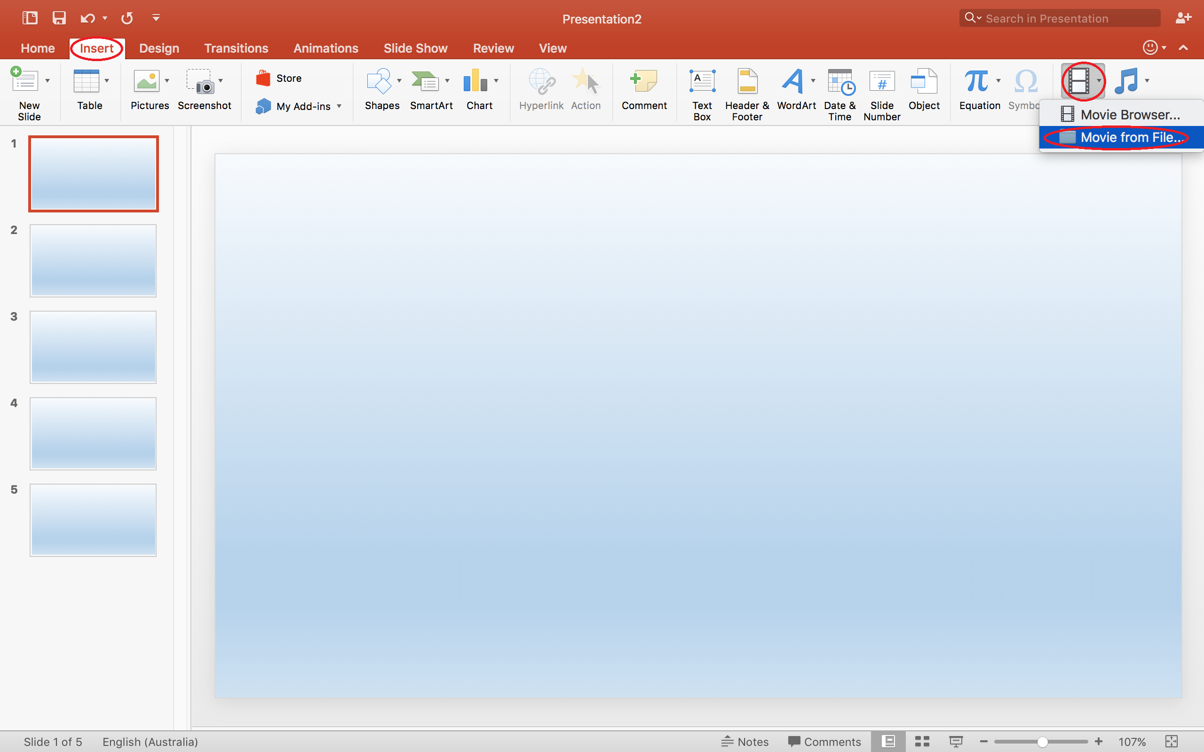This screenshot has height=752, width=1204.
Task: Open the Pictures dropdown arrow
Action: coord(166,80)
